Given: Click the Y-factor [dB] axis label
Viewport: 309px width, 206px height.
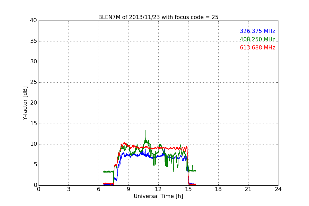Looking at the screenshot, I should 25,103.
